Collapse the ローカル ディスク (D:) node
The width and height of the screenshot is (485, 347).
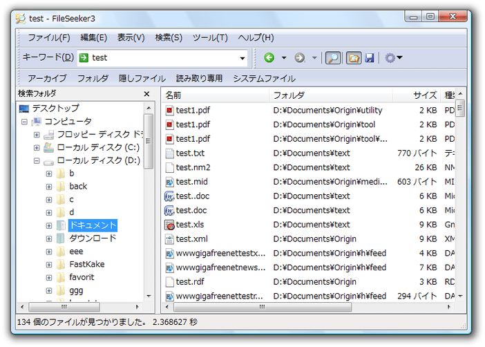[x=37, y=161]
